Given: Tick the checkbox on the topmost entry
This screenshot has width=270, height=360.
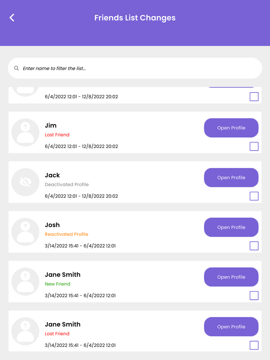Looking at the screenshot, I should (x=254, y=97).
